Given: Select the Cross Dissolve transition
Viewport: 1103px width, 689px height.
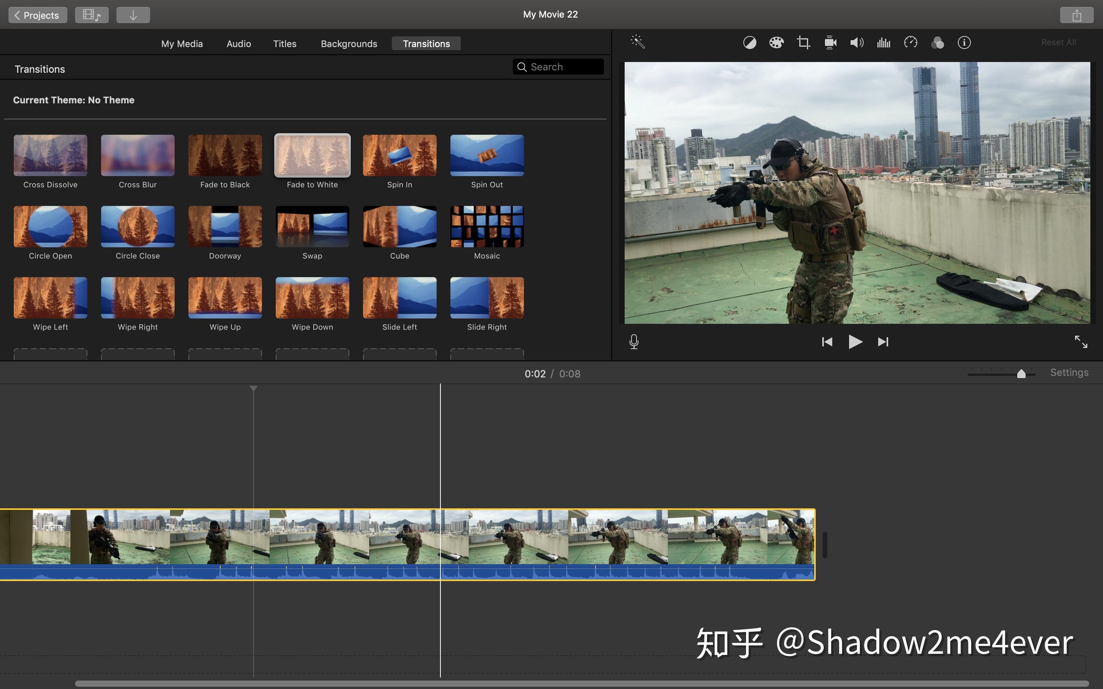Looking at the screenshot, I should [x=50, y=155].
